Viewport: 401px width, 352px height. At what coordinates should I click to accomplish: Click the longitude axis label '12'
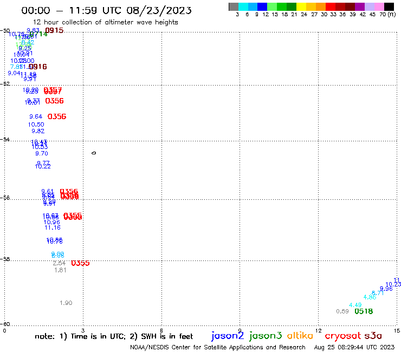pyautogui.click(x=319, y=331)
